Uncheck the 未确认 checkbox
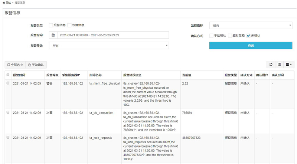Viewport: 297px width, 164px height. 248,36
